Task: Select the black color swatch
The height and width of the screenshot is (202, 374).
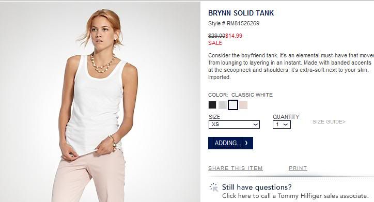Action: pos(212,105)
